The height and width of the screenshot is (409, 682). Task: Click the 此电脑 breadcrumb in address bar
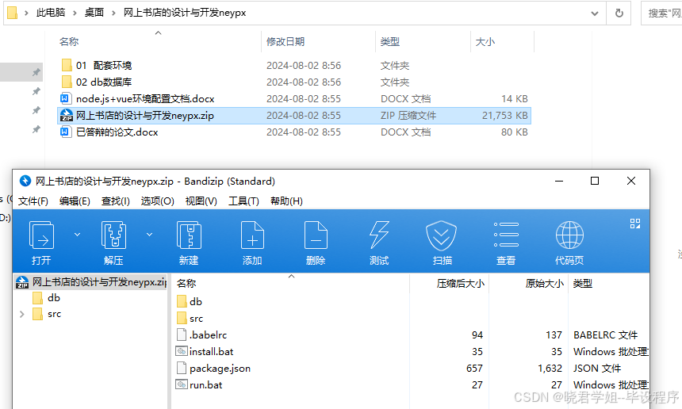[51, 13]
